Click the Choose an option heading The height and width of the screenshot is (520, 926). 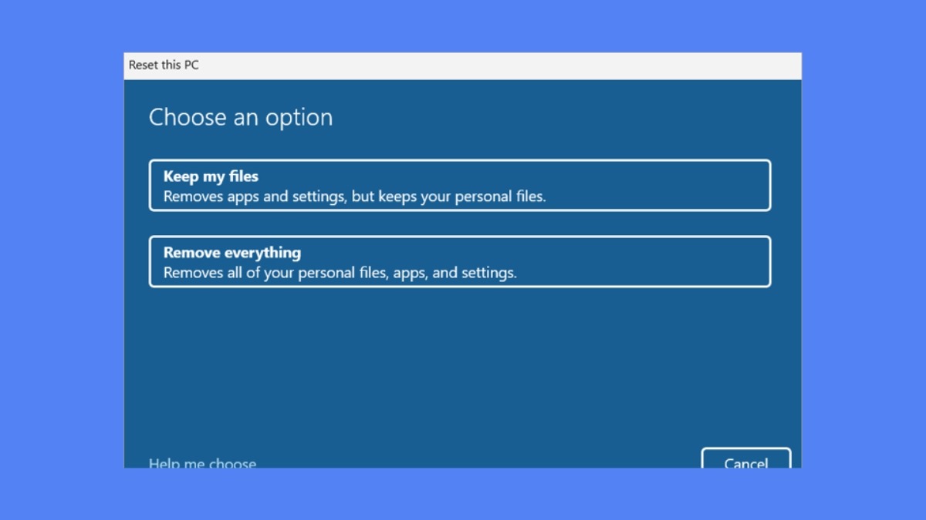[x=241, y=117]
